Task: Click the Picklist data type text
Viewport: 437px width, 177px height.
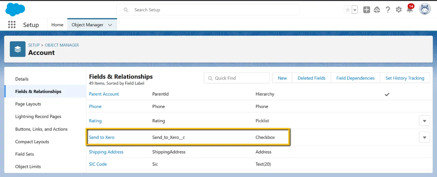Action: 263,121
